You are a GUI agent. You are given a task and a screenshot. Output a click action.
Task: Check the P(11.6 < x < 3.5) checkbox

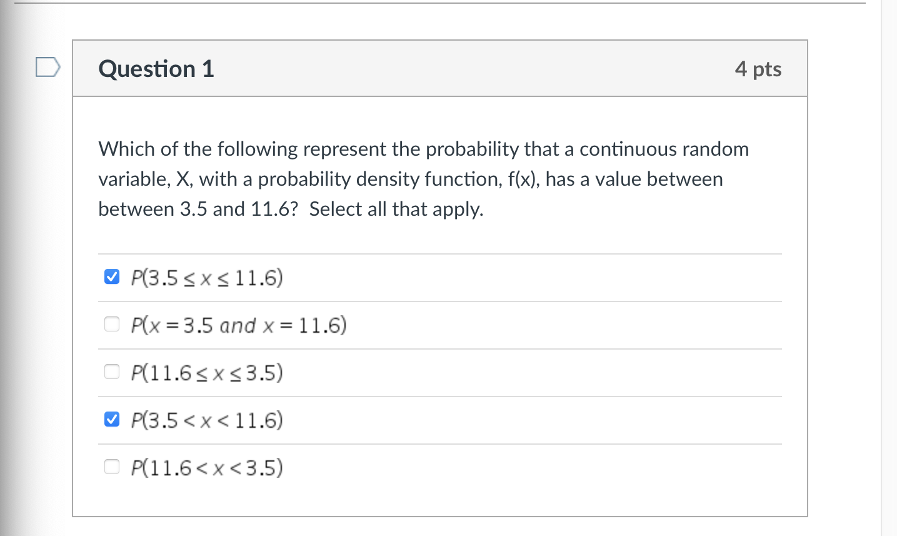click(112, 467)
